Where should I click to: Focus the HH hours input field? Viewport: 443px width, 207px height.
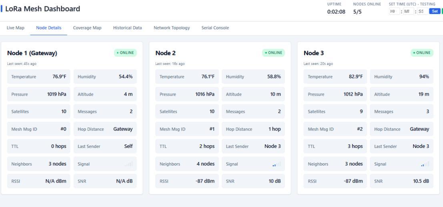394,11
